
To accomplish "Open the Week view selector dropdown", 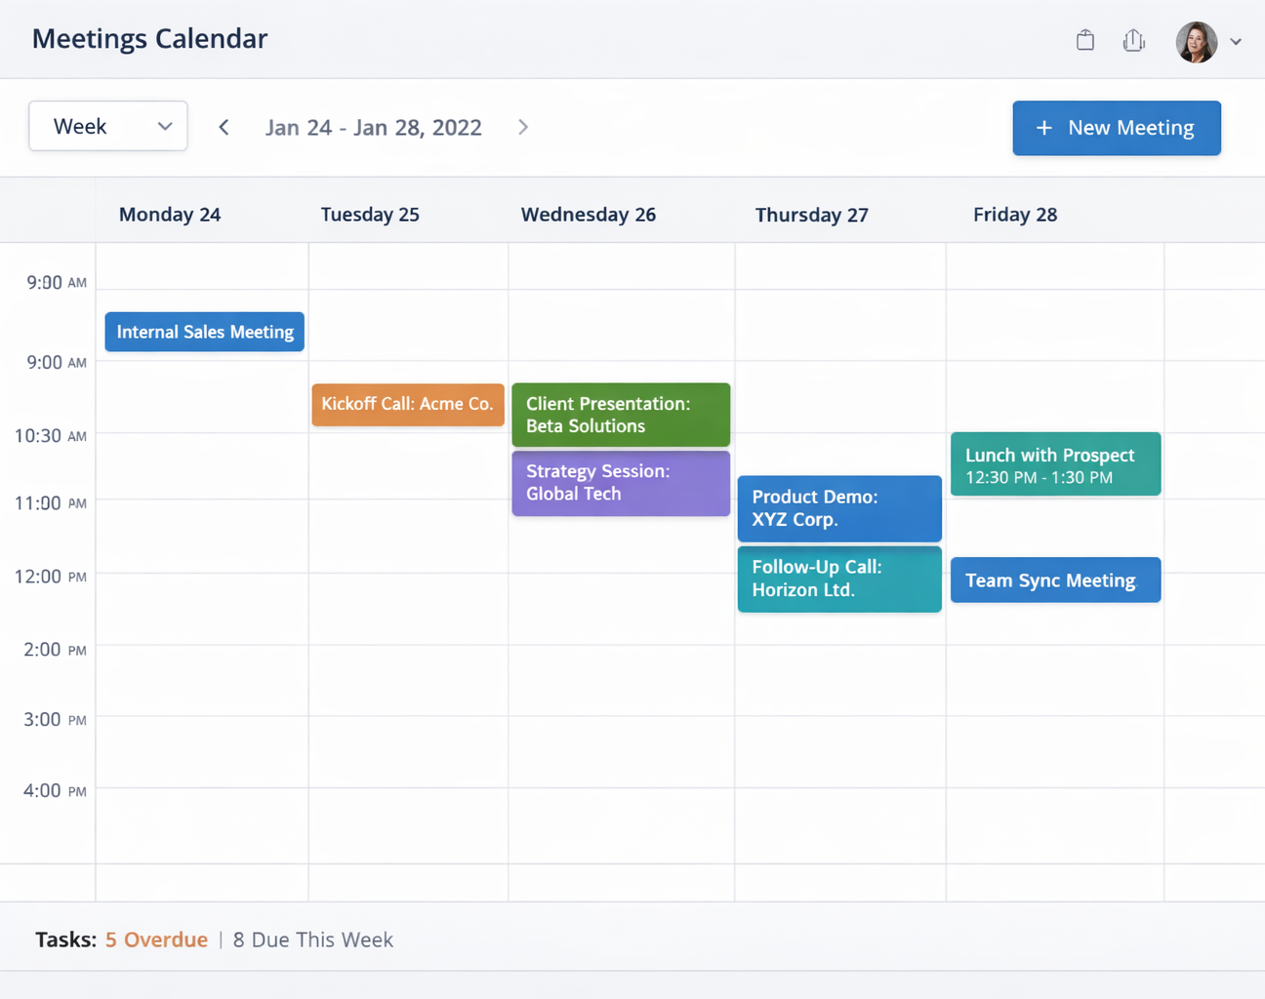I will click(x=107, y=126).
